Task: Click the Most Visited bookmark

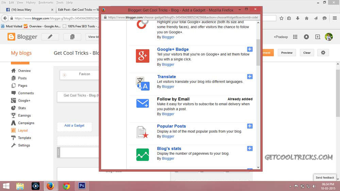Action: click(x=12, y=26)
